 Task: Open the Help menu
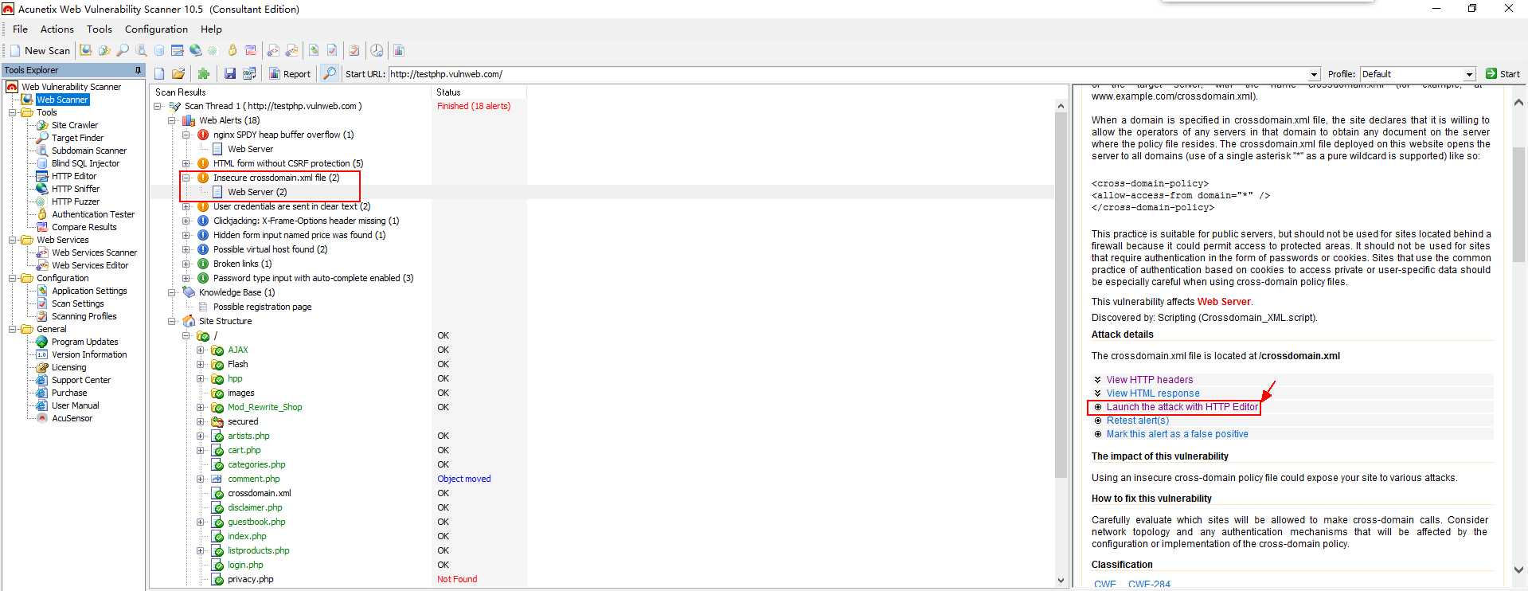[x=211, y=29]
